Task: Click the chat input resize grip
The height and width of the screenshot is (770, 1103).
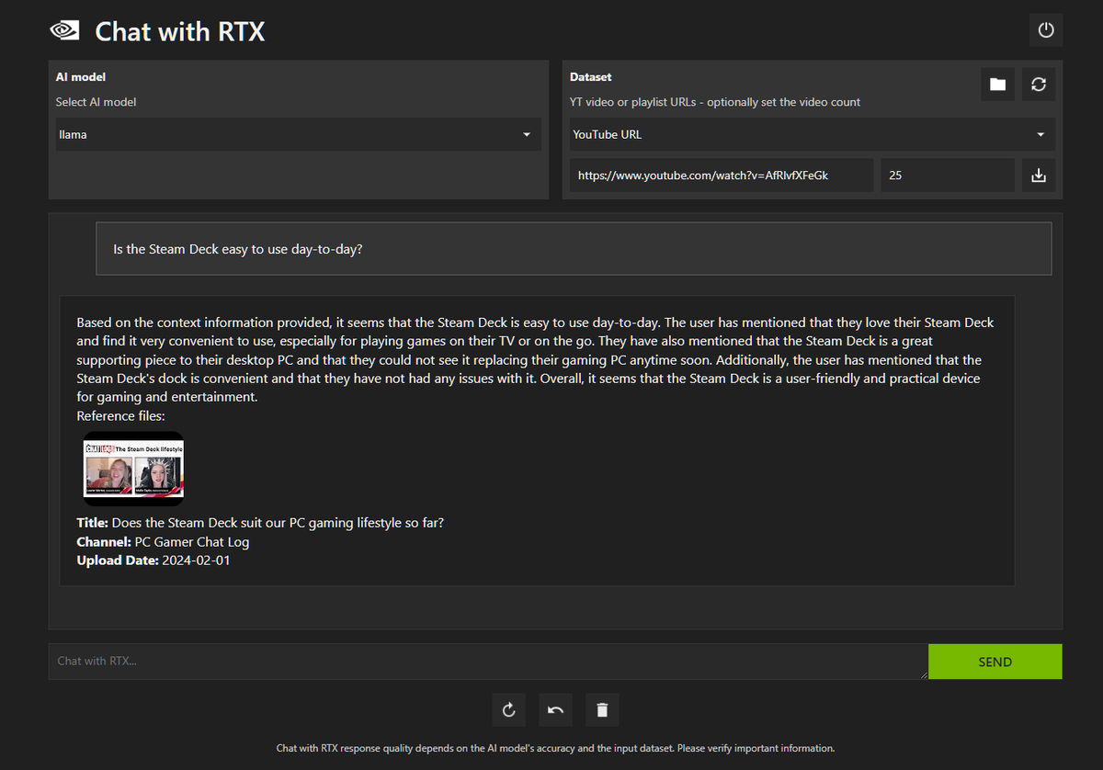Action: tap(925, 675)
